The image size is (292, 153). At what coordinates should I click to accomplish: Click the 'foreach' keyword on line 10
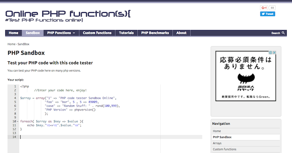(x=26, y=121)
